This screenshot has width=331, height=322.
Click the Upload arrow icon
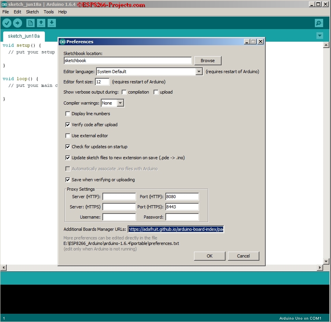coord(18,23)
